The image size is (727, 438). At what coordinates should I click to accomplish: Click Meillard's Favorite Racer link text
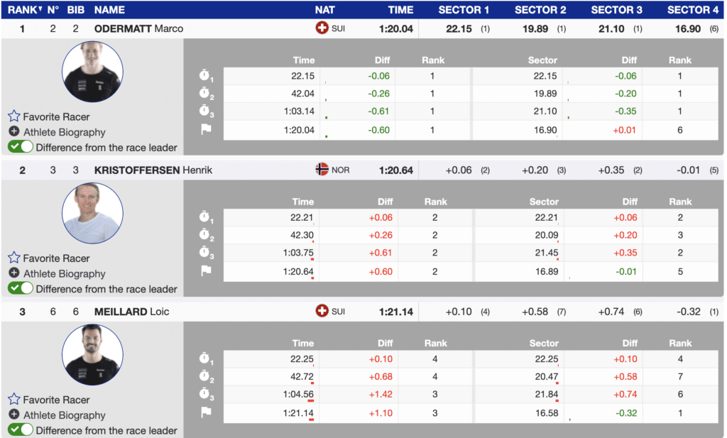coord(56,400)
